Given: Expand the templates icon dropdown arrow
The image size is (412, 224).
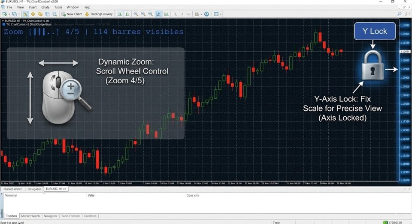Looking at the screenshot, I should [x=201, y=14].
